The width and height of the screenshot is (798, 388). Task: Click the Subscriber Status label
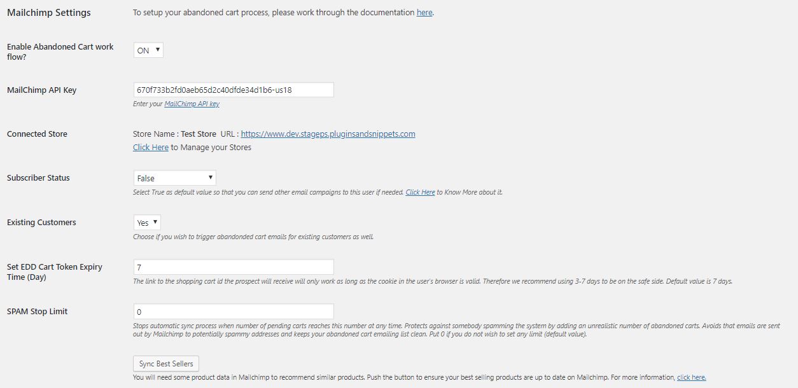(38, 177)
